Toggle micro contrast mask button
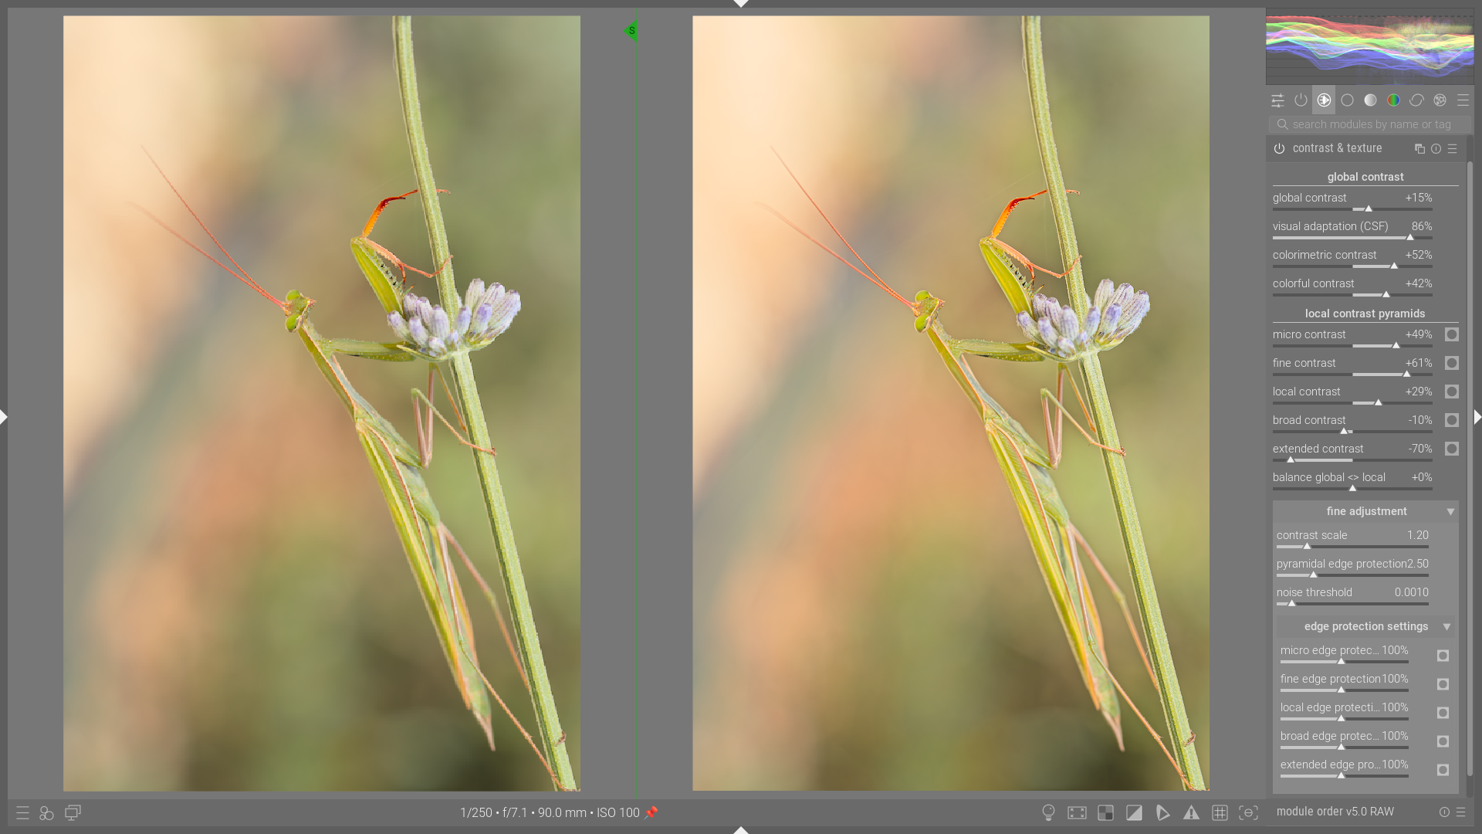This screenshot has width=1482, height=834. [1451, 334]
